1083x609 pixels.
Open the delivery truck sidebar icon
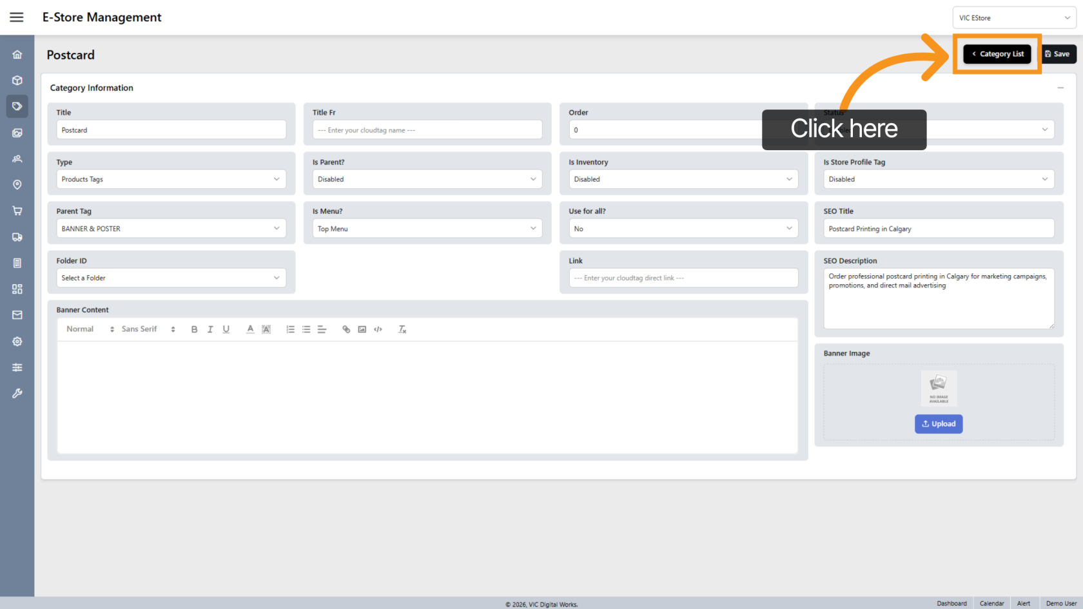[x=17, y=237]
